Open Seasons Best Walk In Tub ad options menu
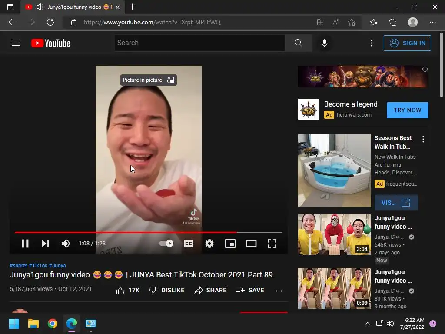445x334 pixels. 423,139
